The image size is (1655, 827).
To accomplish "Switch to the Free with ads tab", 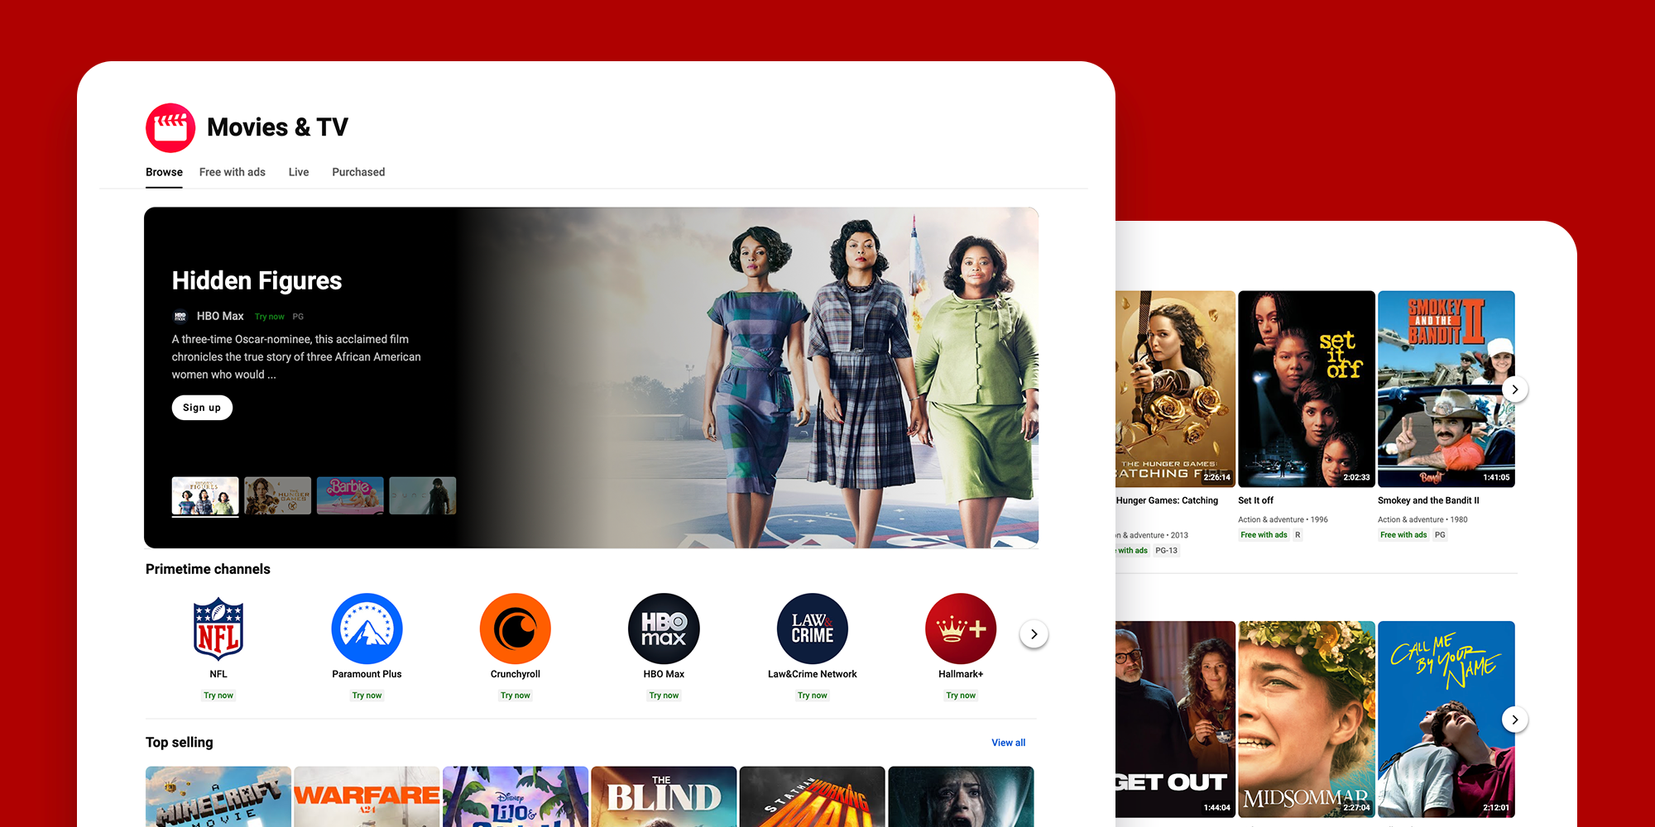I will pos(233,172).
